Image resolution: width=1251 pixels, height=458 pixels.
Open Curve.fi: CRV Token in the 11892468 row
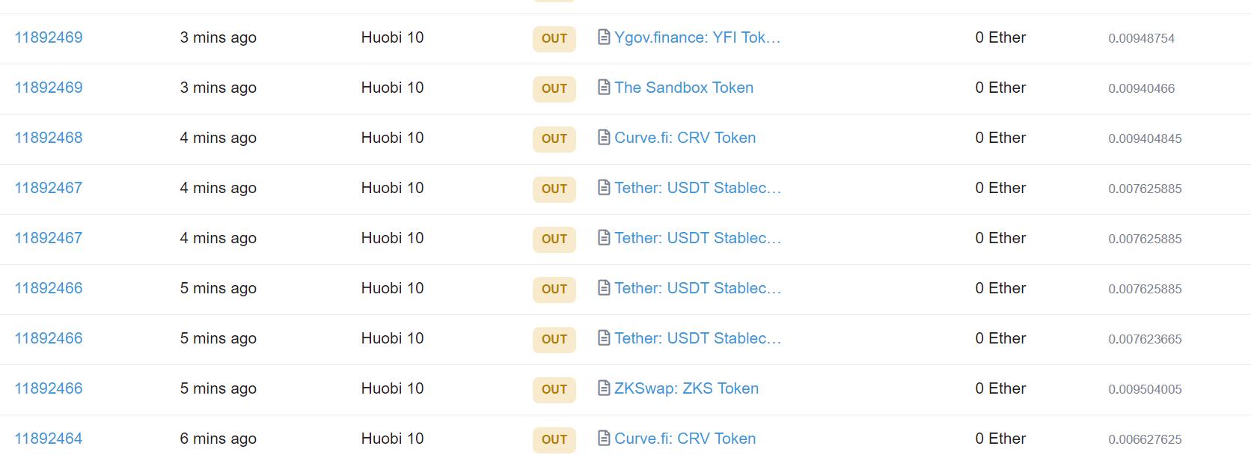[685, 138]
